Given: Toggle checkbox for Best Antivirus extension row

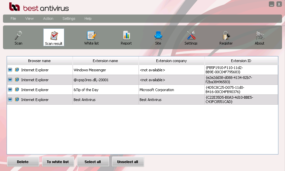Looking at the screenshot, I should 10,100.
